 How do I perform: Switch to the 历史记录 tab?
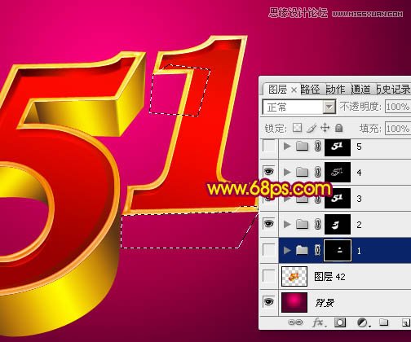pos(393,90)
